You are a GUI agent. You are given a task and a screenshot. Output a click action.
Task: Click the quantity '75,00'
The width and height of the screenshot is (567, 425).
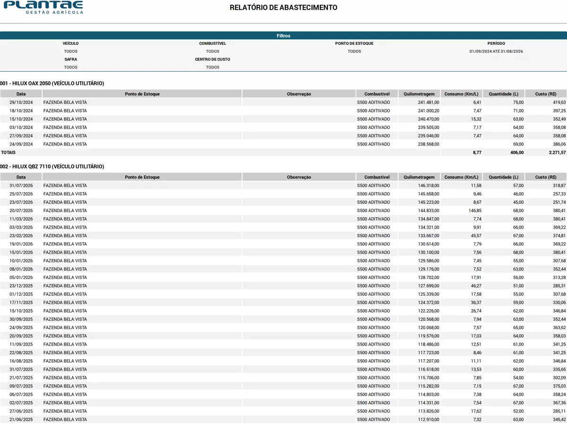(x=518, y=102)
